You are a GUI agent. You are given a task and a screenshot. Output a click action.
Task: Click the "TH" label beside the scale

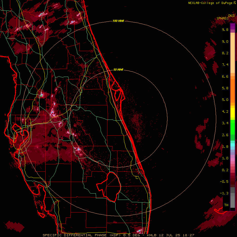[226, 205]
